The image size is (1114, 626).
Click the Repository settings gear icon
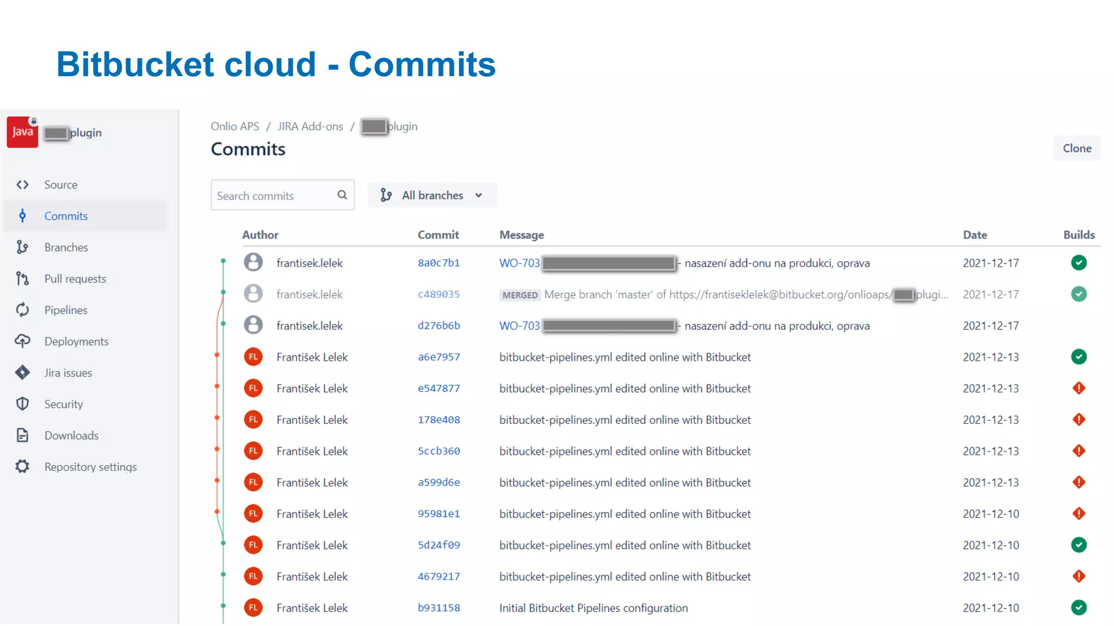point(22,466)
